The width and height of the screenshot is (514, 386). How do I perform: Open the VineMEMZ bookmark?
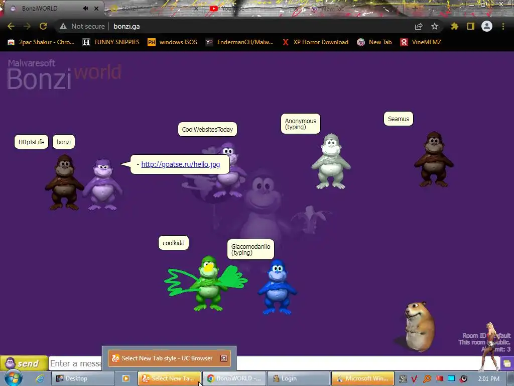pyautogui.click(x=421, y=42)
